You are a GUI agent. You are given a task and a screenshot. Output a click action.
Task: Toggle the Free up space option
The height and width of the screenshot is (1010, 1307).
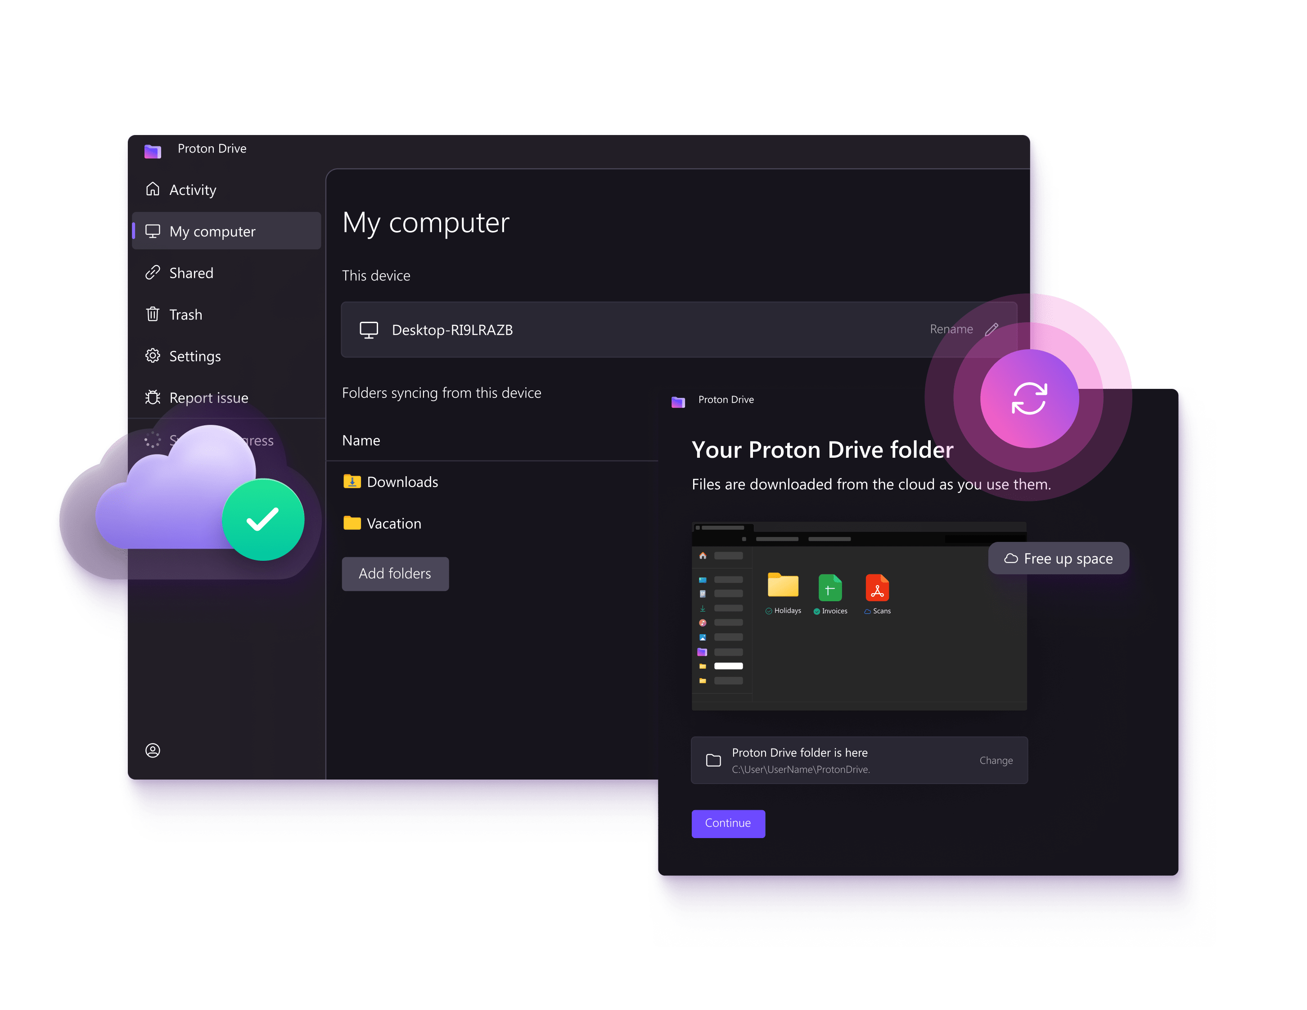[x=1058, y=558]
